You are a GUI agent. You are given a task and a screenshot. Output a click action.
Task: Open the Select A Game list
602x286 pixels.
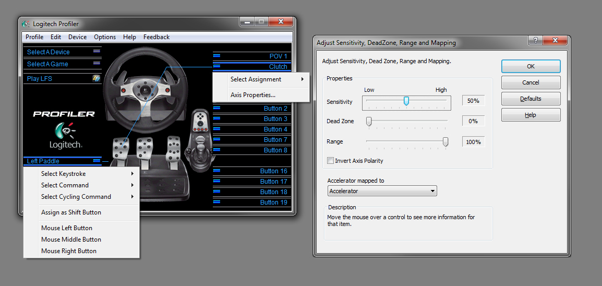click(63, 64)
